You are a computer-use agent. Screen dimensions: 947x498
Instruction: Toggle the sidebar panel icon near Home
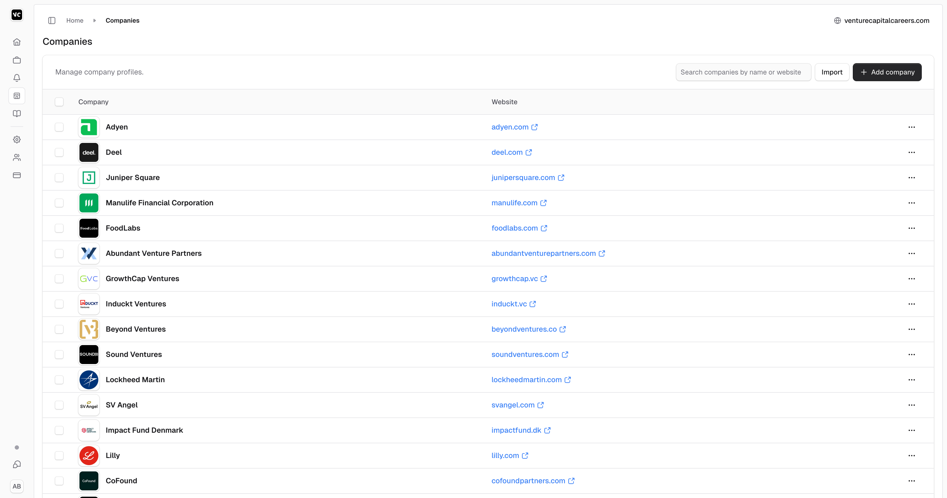(52, 21)
